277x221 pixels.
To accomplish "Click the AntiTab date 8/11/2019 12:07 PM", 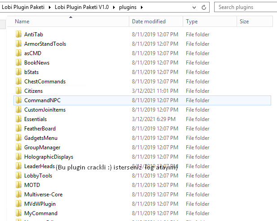I will (155, 35).
